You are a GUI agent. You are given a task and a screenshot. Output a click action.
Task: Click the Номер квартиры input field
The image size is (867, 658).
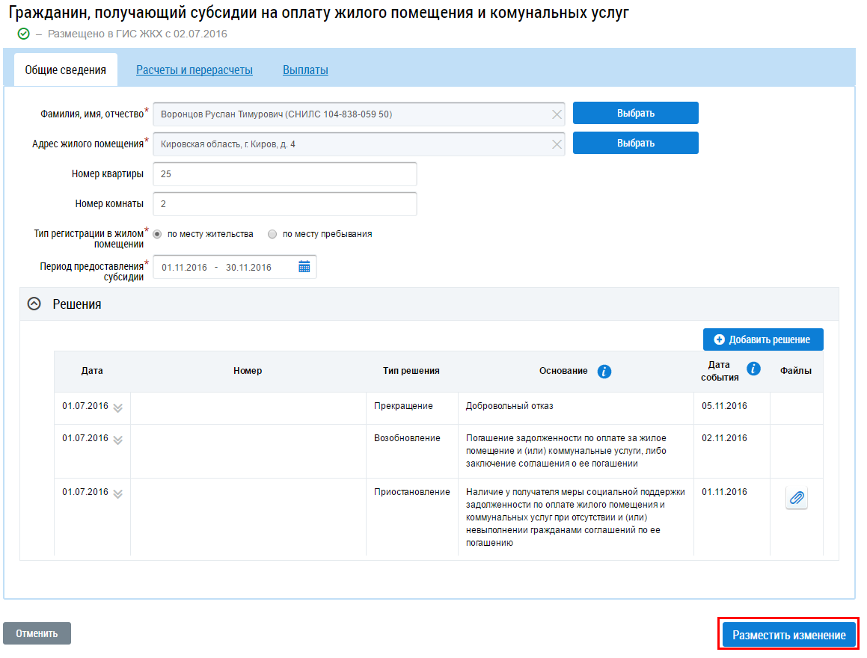coord(284,174)
